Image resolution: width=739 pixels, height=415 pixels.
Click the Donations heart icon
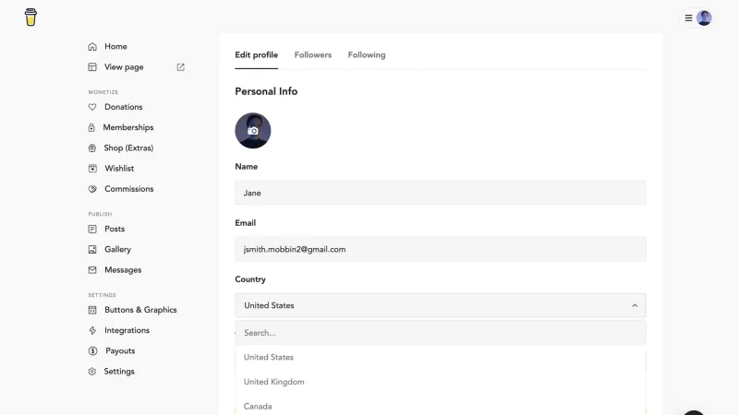[92, 107]
